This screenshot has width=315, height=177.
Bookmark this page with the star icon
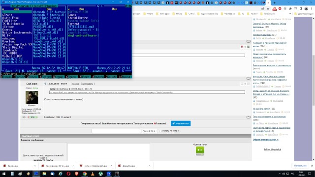(x=268, y=9)
